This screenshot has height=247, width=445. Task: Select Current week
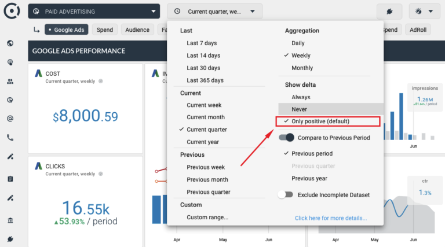coord(204,105)
